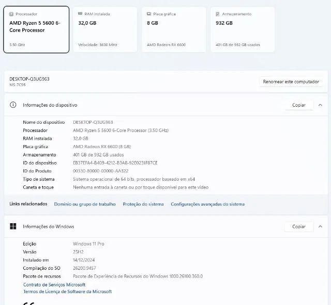Click the Caneta e toque value text

pos(141,187)
